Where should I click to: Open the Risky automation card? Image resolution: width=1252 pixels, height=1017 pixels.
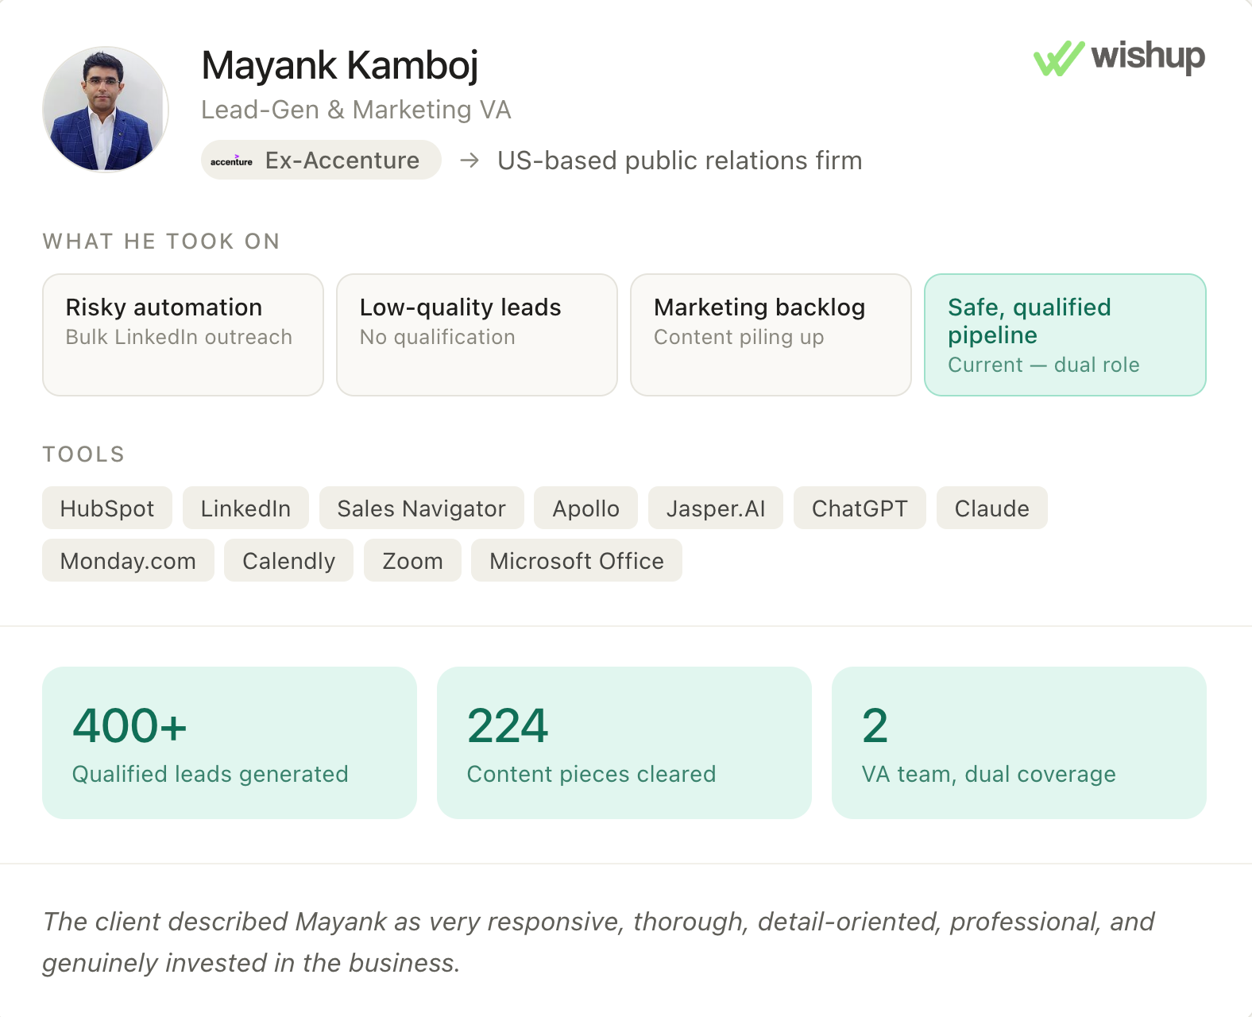(x=183, y=334)
